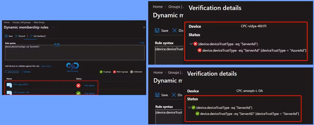The height and width of the screenshot is (125, 314).
Task: Open CPC-anoopb-L-DA device link in the list
Action: tap(21, 92)
